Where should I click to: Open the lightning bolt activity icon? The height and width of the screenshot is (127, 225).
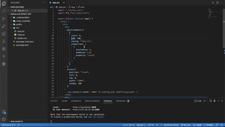click(4, 49)
